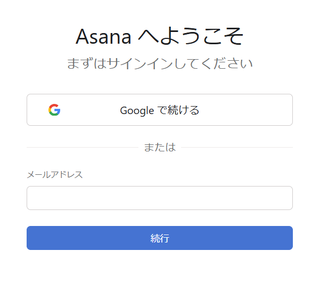
Task: Click the "へようこそ" part of the title
Action: click(191, 36)
